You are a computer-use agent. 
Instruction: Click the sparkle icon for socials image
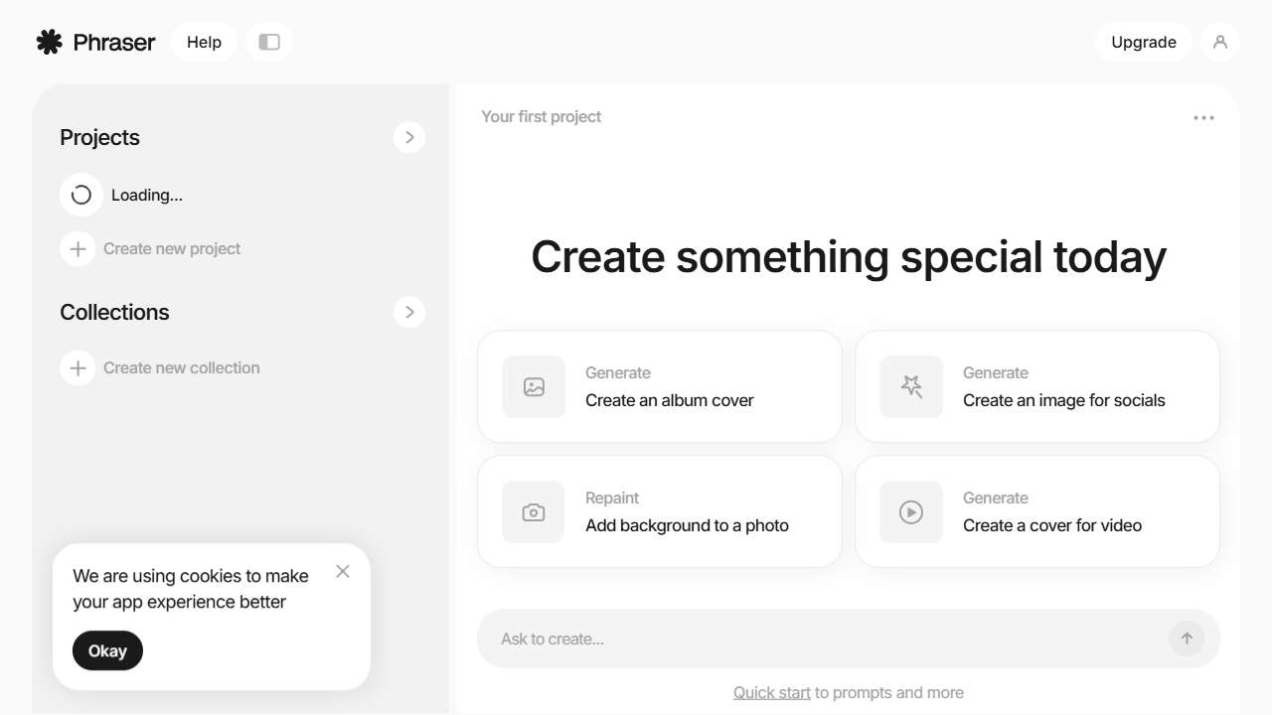pyautogui.click(x=911, y=387)
